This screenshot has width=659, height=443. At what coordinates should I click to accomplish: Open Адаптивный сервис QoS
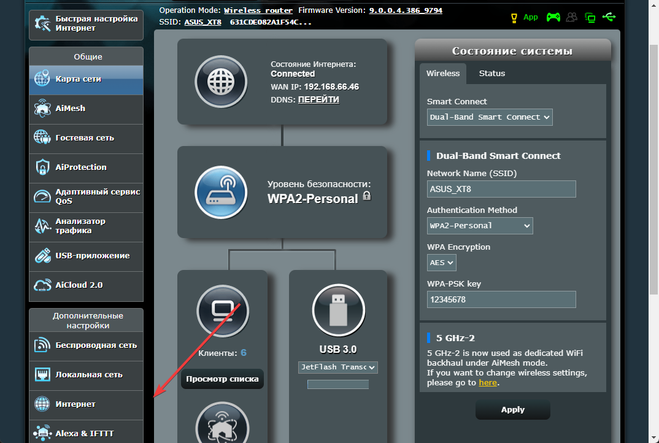[x=86, y=197]
